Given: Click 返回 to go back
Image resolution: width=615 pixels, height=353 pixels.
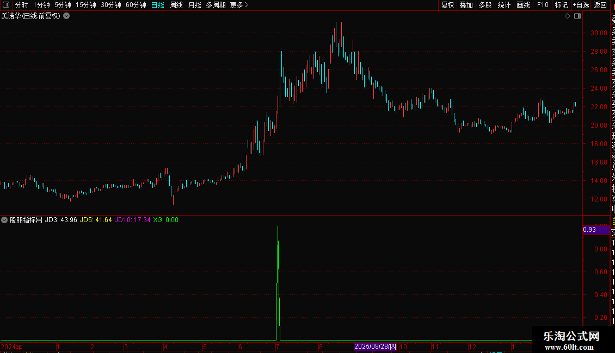Looking at the screenshot, I should pos(600,5).
